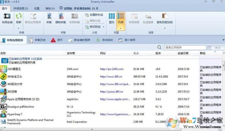Select the 自动启动 autostart tab
The width and height of the screenshot is (225, 131).
pos(104,40)
